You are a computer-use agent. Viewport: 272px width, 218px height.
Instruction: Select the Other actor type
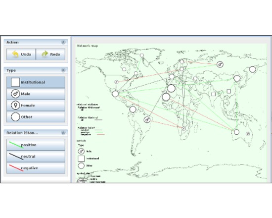36,117
